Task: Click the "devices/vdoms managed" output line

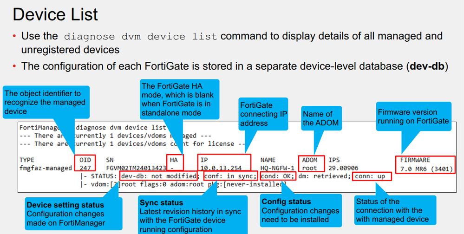Action: click(115, 136)
